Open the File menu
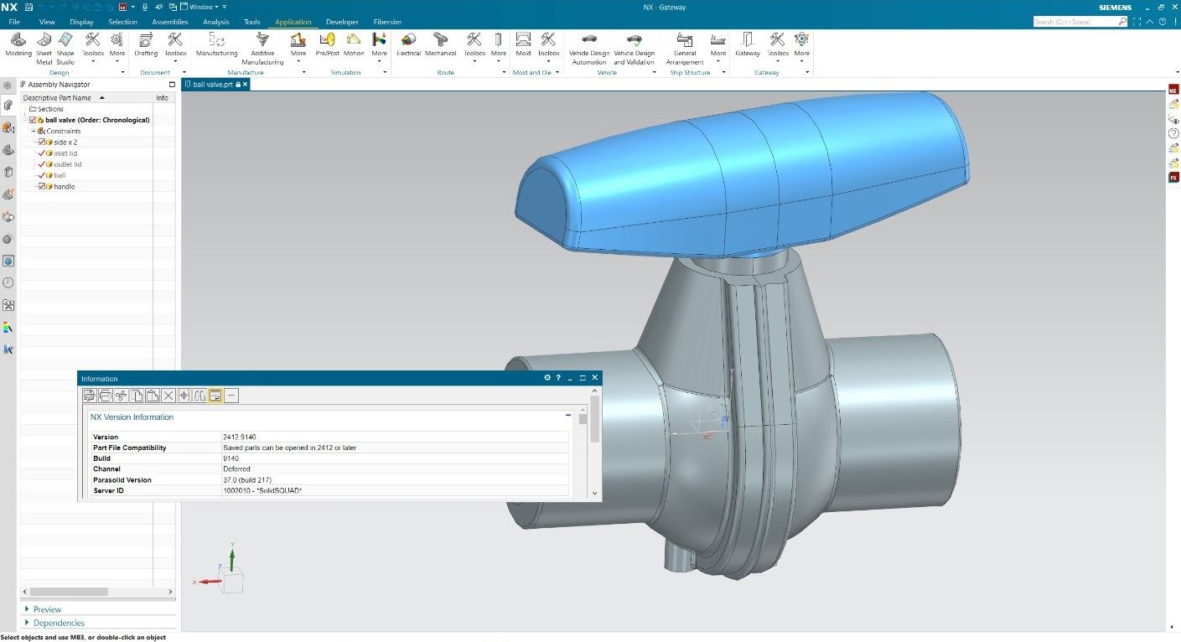The image size is (1181, 642). point(14,22)
